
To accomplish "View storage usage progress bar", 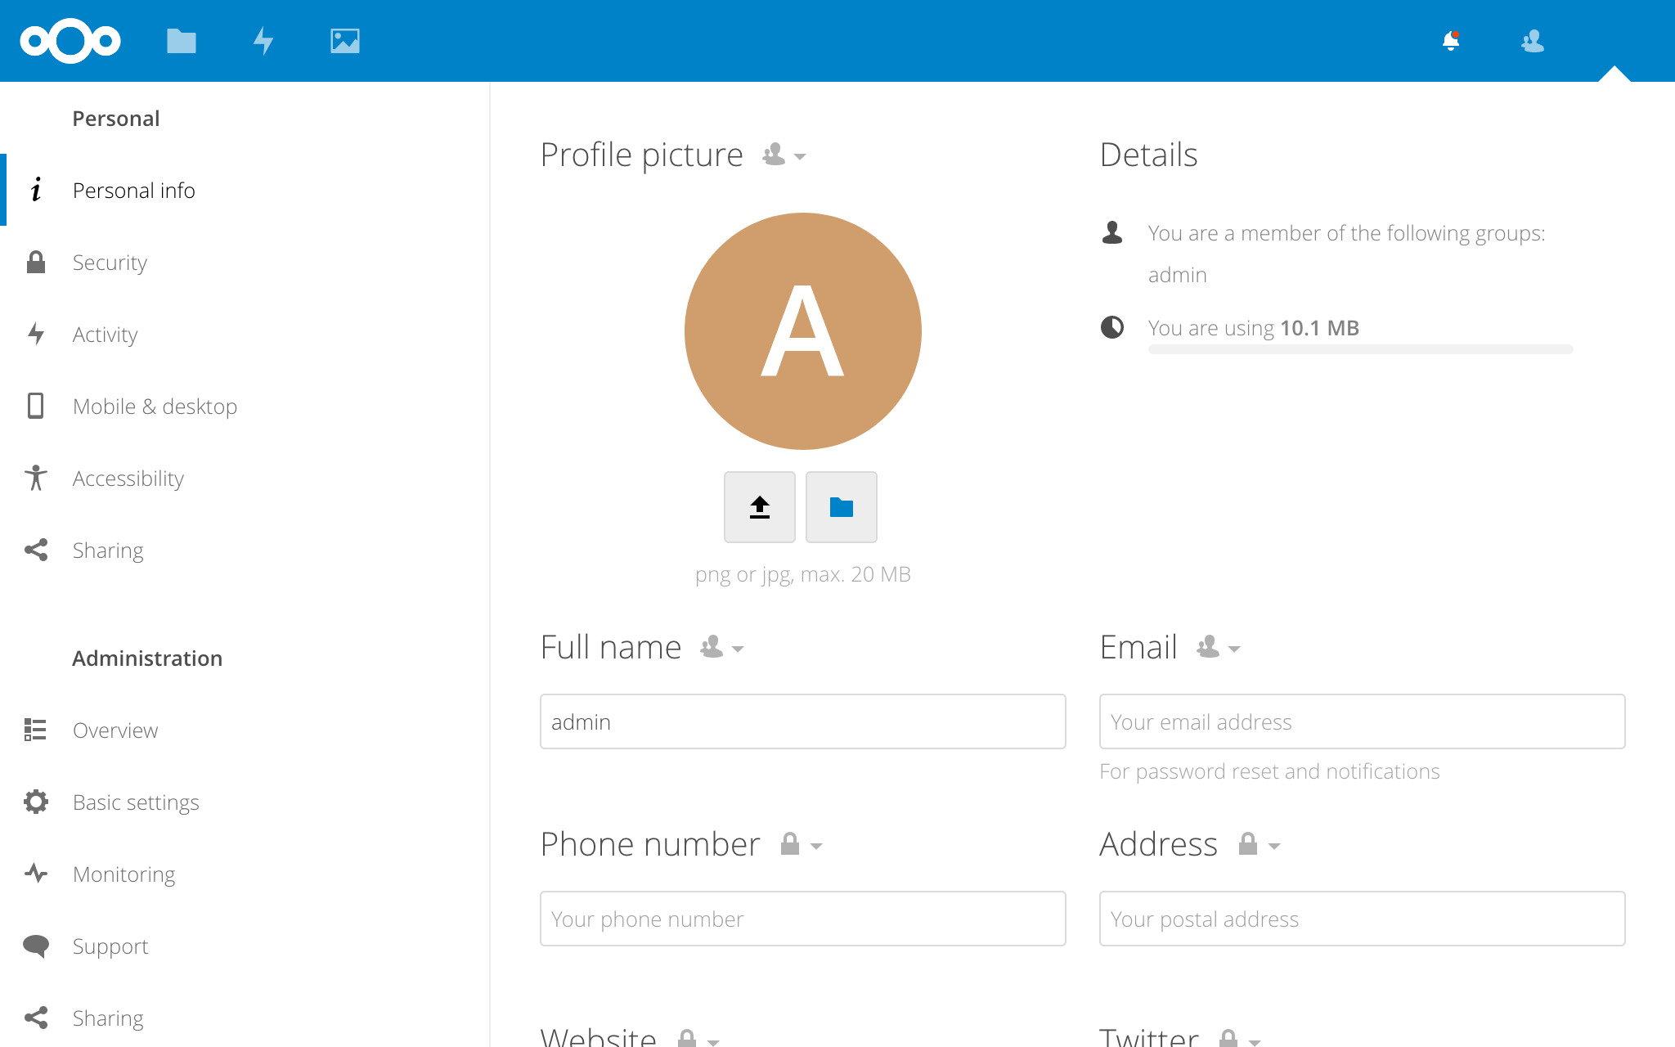I will coord(1359,351).
